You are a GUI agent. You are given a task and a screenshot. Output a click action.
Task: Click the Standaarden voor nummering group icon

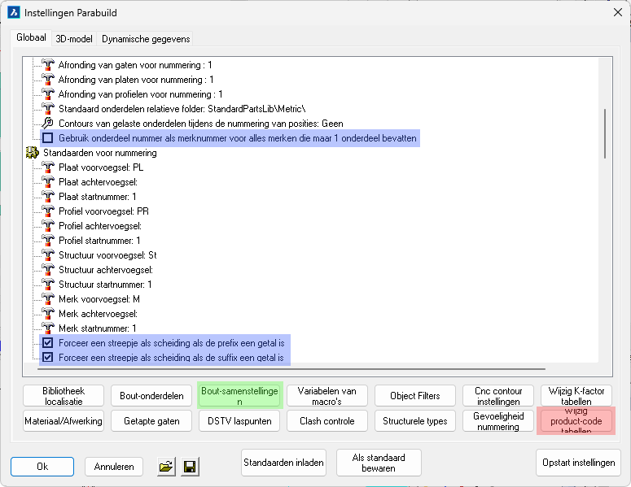[x=33, y=153]
